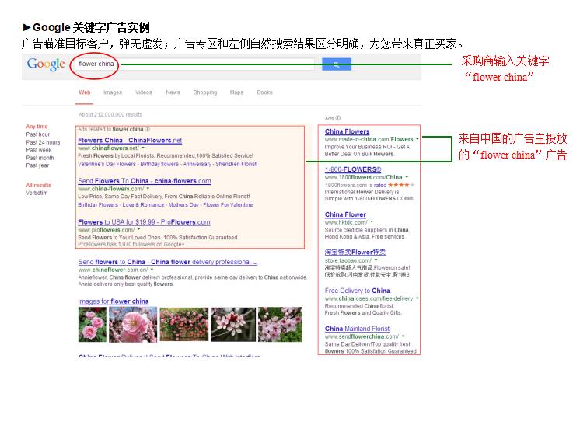Open the large pink peony thumbnail
Image resolution: width=587 pixels, height=432 pixels.
click(133, 324)
